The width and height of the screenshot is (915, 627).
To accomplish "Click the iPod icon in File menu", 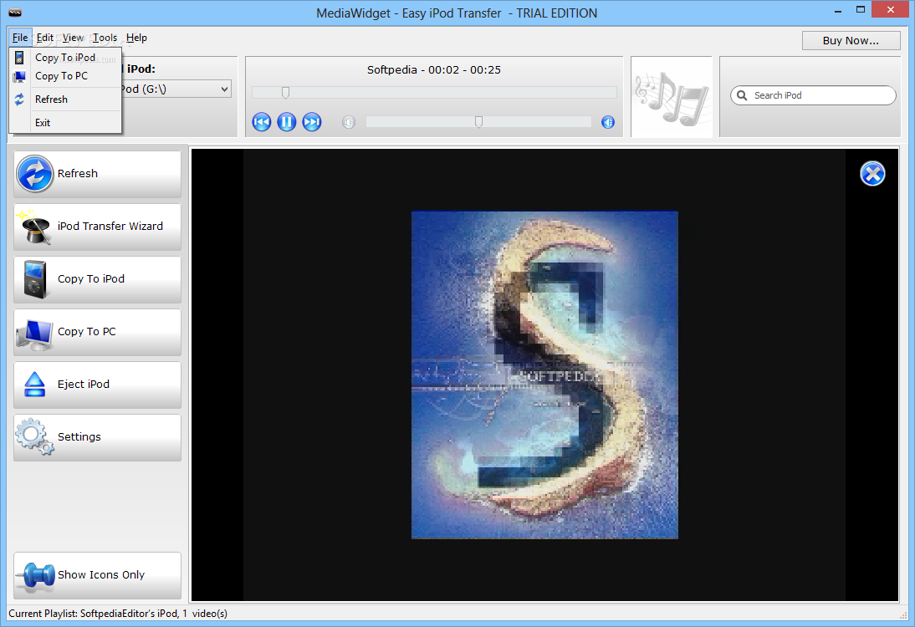I will click(19, 57).
